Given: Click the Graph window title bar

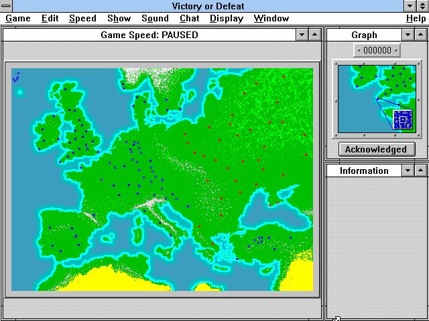Looking at the screenshot, I should pyautogui.click(x=364, y=35).
